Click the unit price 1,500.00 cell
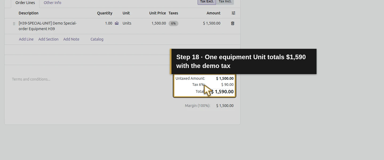 159,23
